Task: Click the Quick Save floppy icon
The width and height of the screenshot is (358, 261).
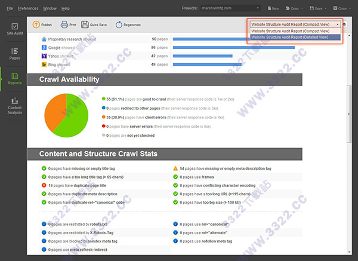Action: pyautogui.click(x=85, y=24)
